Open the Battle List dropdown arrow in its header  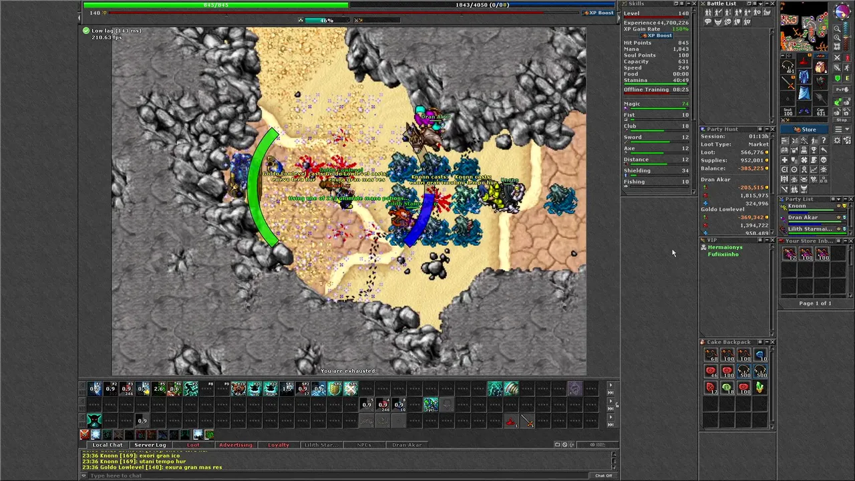coord(760,3)
